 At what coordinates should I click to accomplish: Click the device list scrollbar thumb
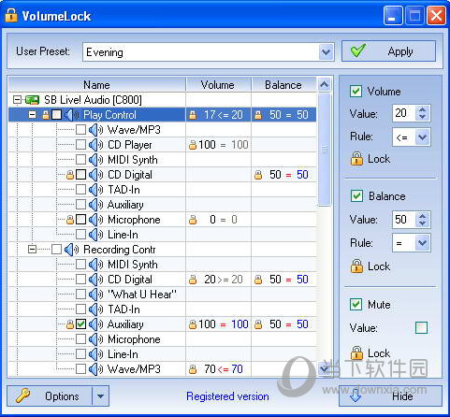pos(325,150)
